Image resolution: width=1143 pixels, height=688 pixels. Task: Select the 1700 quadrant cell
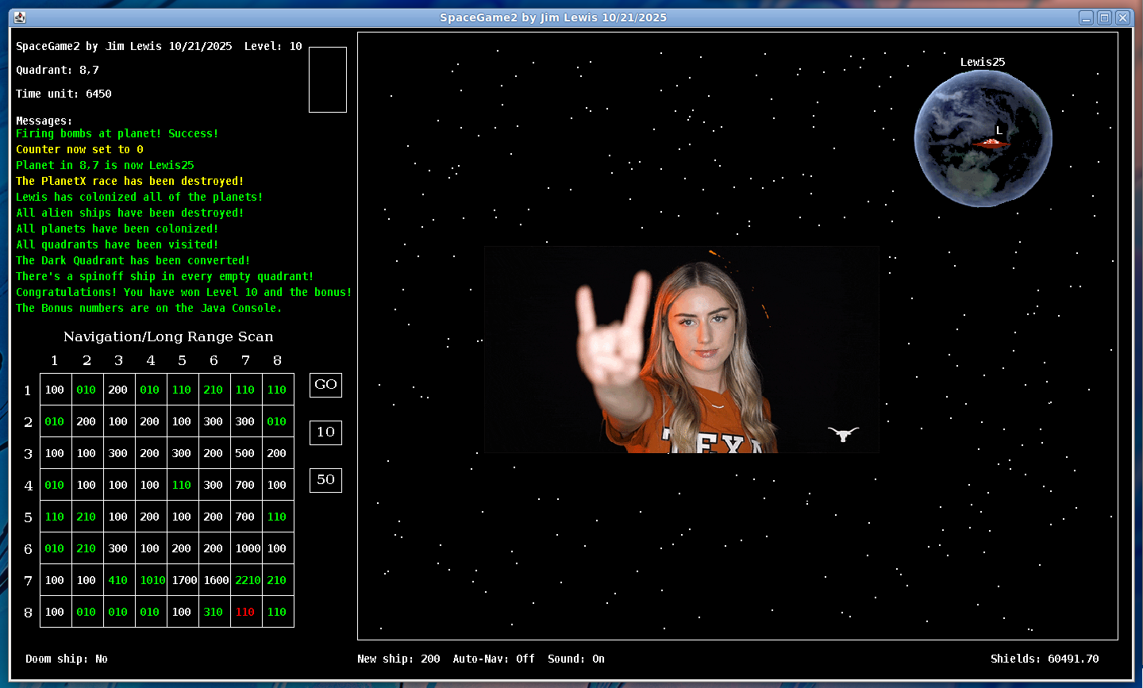coord(184,580)
